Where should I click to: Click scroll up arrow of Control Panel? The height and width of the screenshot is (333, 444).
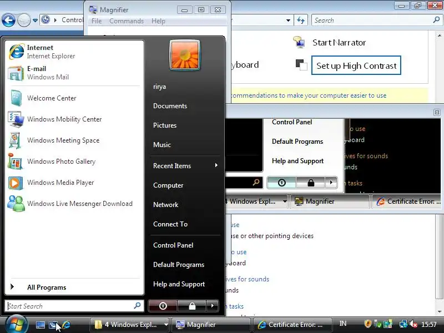(x=439, y=36)
